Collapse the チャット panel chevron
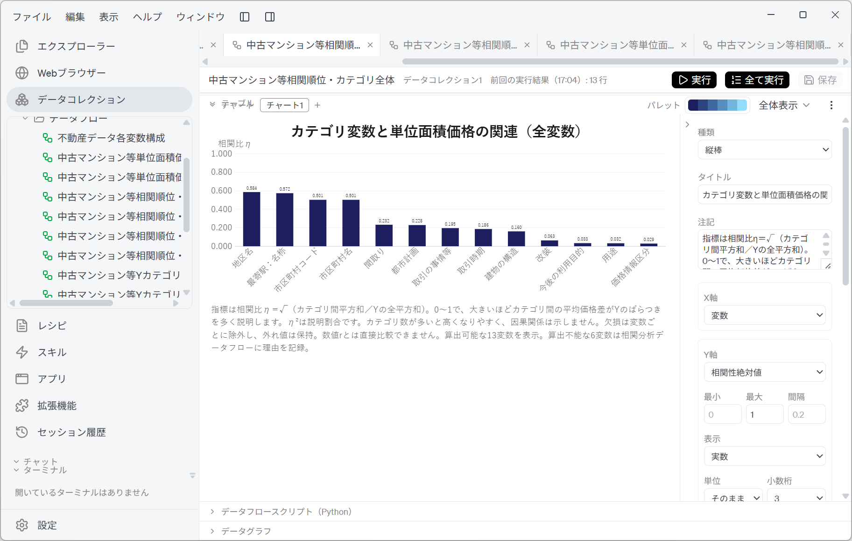Screen dimensions: 852x541 16,462
